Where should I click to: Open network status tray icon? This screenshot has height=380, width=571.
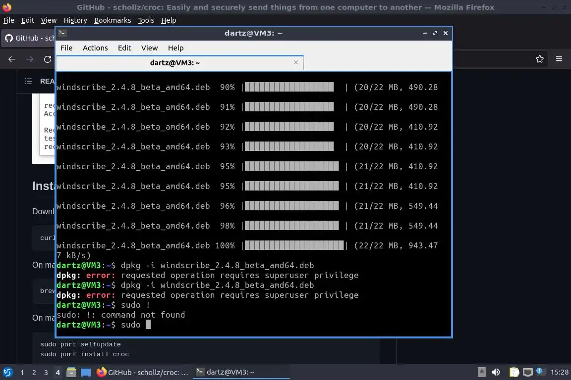(528, 372)
